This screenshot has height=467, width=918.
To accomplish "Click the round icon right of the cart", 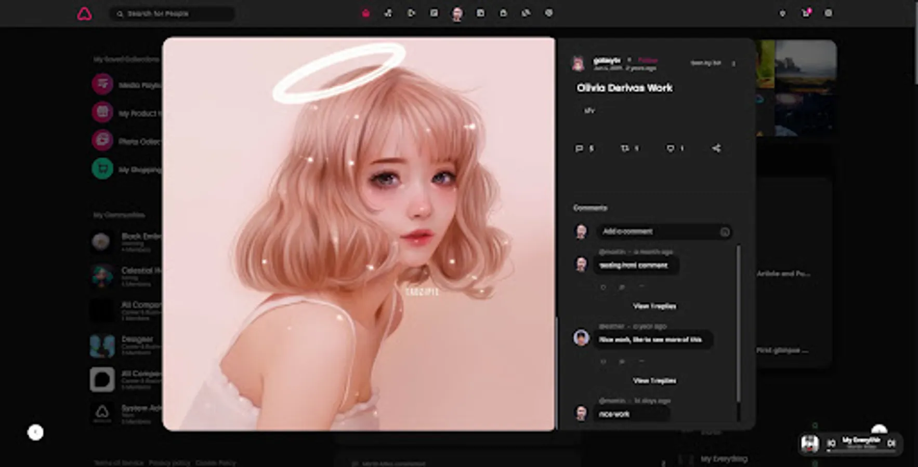I will pos(829,13).
